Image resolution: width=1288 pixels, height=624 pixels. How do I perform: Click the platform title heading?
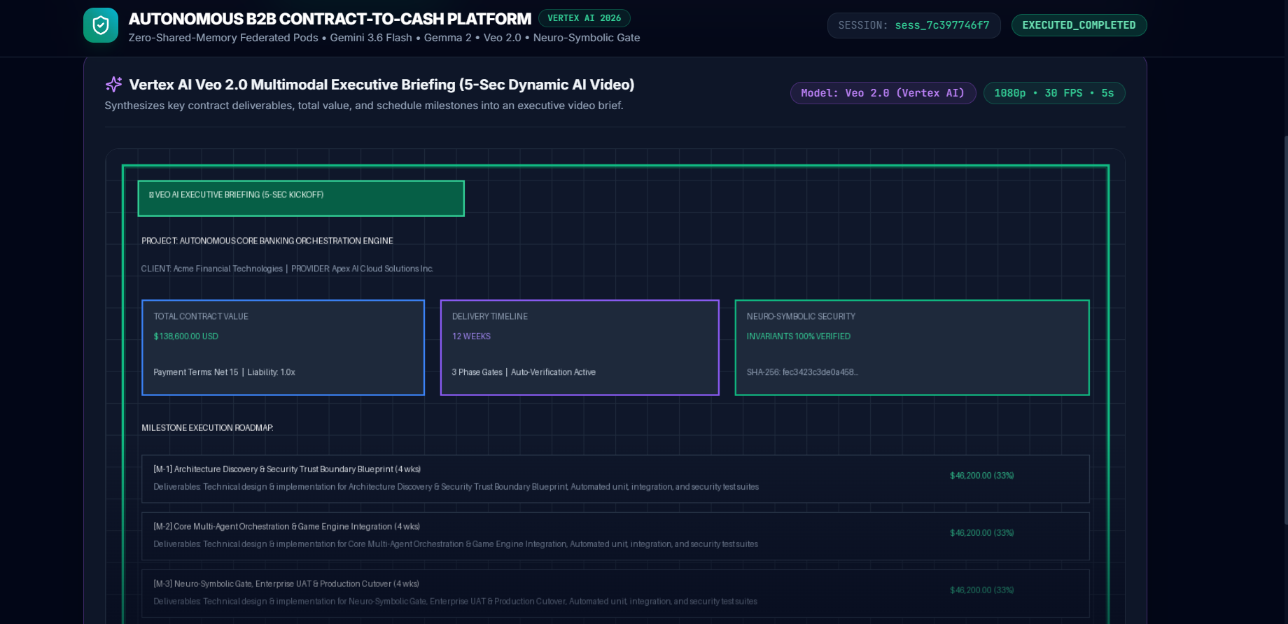pos(330,19)
